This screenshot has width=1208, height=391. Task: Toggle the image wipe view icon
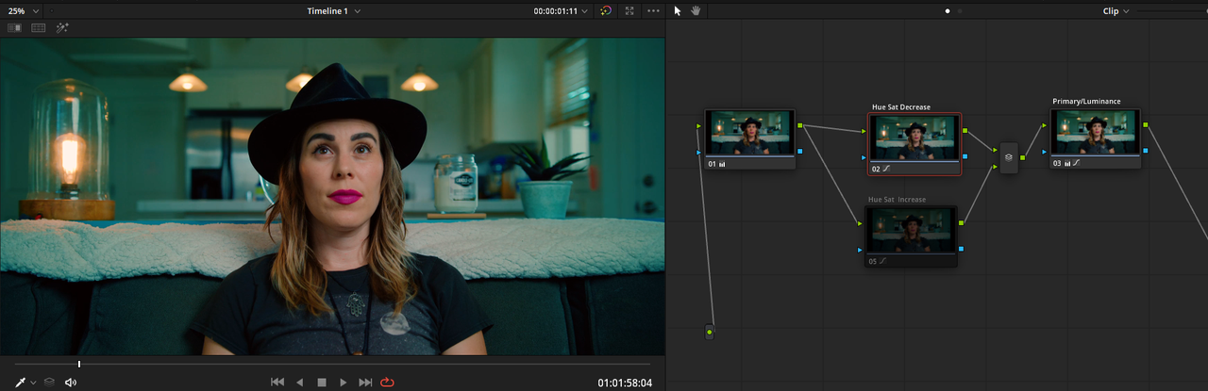tap(14, 28)
